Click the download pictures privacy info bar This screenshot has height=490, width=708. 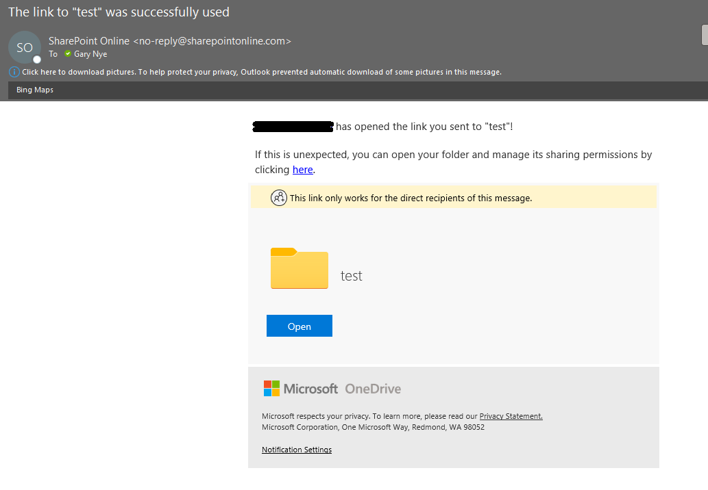(x=261, y=72)
